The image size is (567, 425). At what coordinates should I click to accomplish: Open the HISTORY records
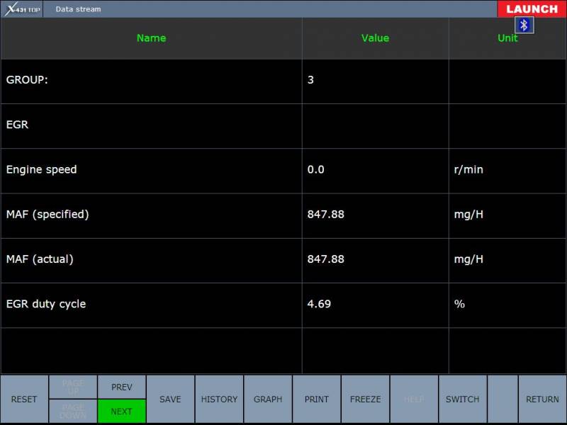click(219, 399)
